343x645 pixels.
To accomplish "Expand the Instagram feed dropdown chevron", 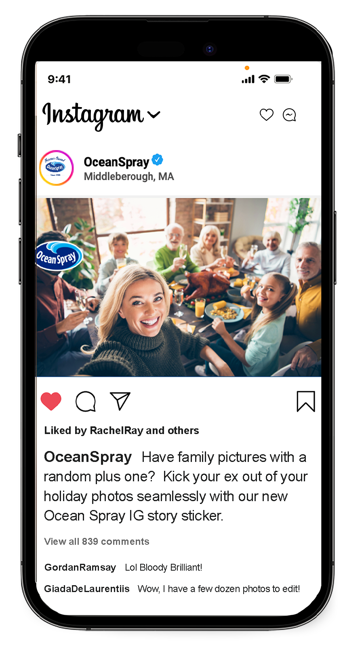I will click(x=154, y=115).
